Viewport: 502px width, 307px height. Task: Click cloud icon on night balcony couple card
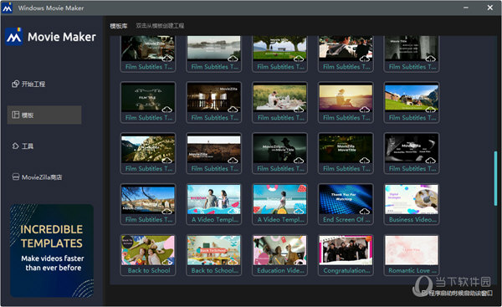click(x=233, y=110)
